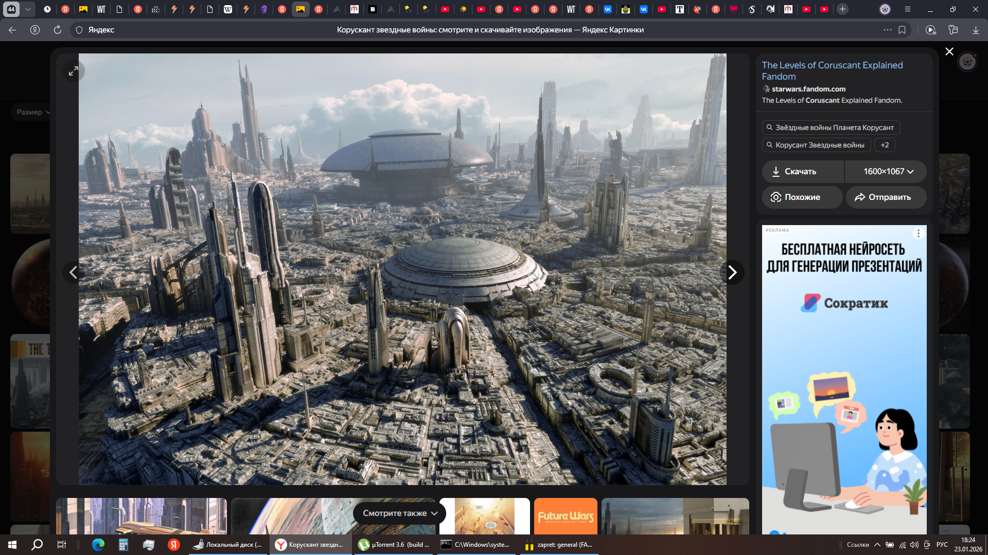The image size is (988, 555).
Task: Go to next image arrow
Action: click(732, 272)
